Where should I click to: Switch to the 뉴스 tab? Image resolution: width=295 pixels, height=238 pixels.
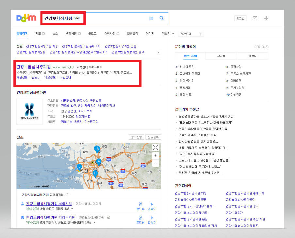[55, 33]
